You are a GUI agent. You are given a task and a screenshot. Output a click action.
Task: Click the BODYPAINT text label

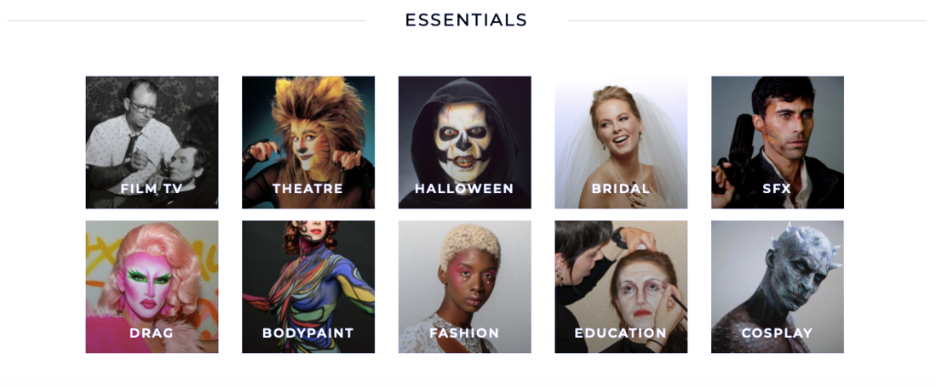pos(308,333)
